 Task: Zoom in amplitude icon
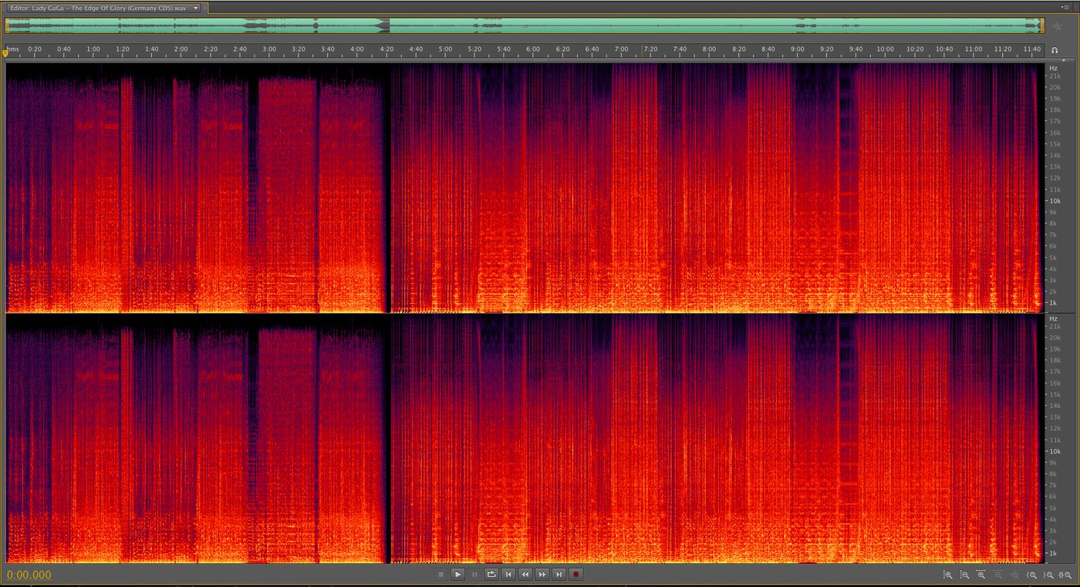coord(948,575)
